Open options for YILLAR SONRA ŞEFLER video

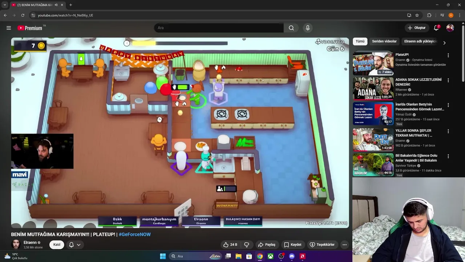pyautogui.click(x=448, y=131)
